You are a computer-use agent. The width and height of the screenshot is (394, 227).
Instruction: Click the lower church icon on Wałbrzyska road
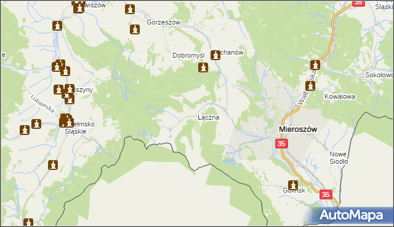310,86
